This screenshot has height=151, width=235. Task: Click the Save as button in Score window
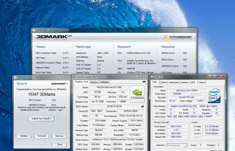click(x=60, y=136)
